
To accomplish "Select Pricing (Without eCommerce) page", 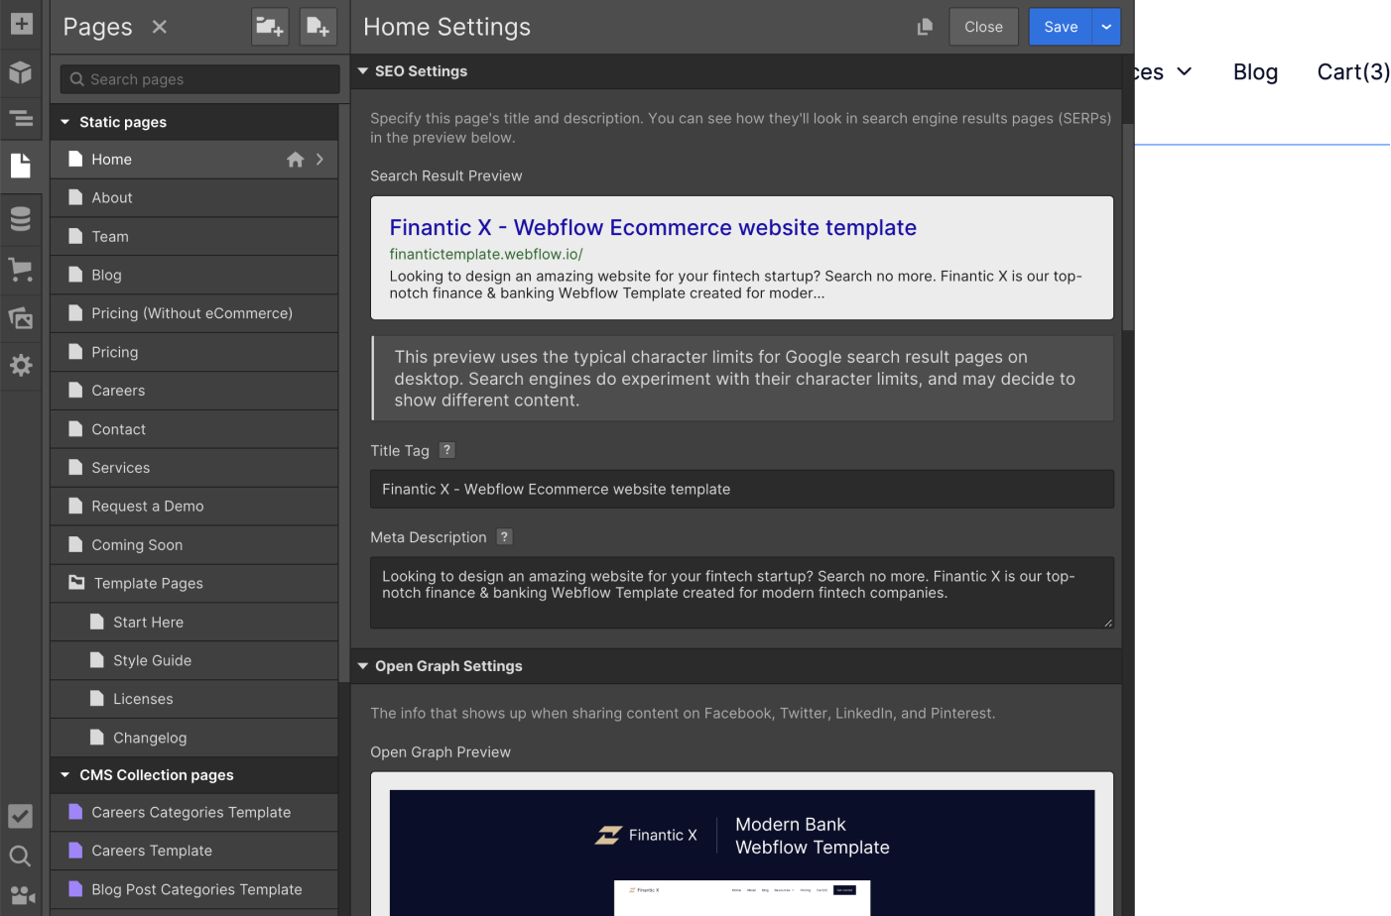I will tap(194, 313).
